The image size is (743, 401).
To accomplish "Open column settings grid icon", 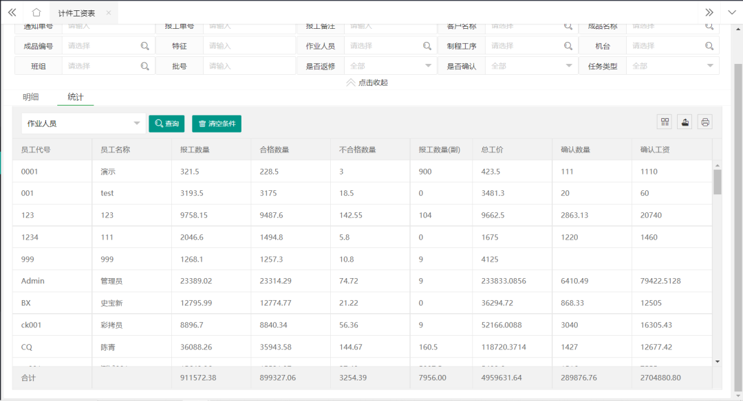I will tap(665, 122).
